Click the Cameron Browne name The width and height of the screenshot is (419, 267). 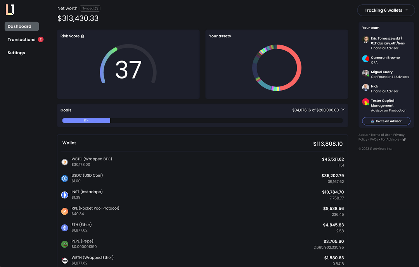385,57
